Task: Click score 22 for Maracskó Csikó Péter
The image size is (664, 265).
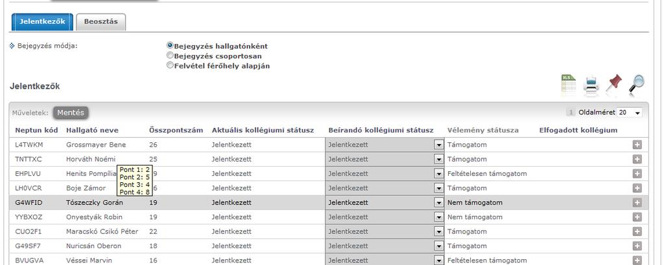Action: point(153,231)
